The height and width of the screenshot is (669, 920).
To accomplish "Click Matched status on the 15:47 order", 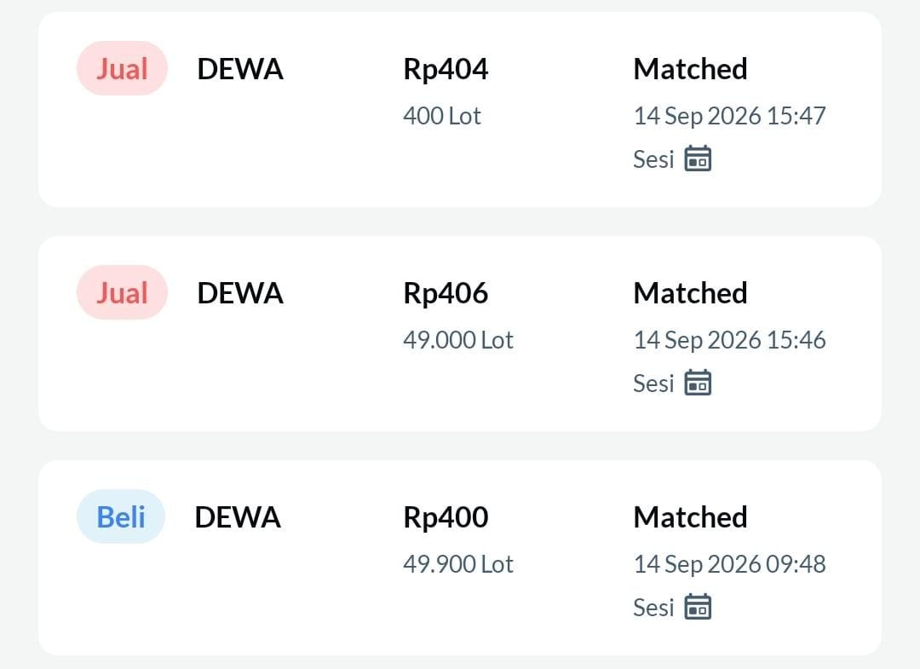I will point(691,69).
